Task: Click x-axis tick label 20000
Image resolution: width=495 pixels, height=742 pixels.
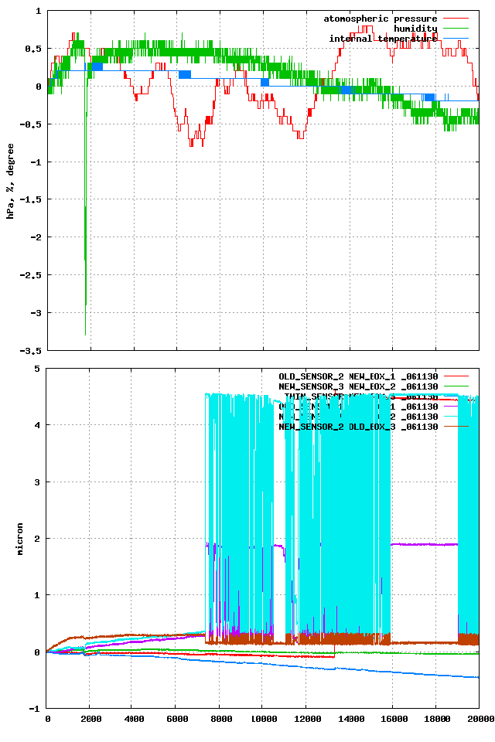Action: [x=480, y=720]
